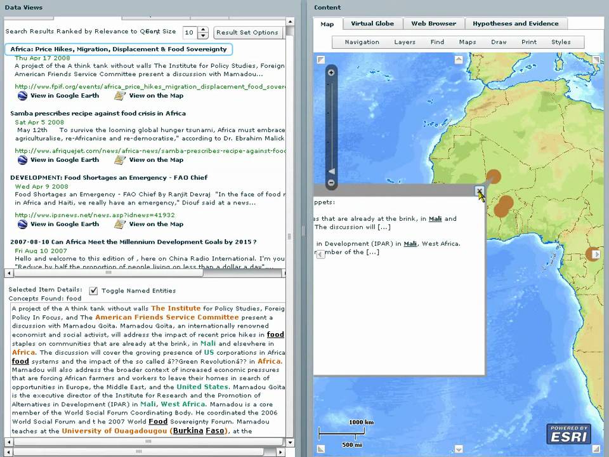Click the first Mali link in the snippets popup

(x=435, y=219)
